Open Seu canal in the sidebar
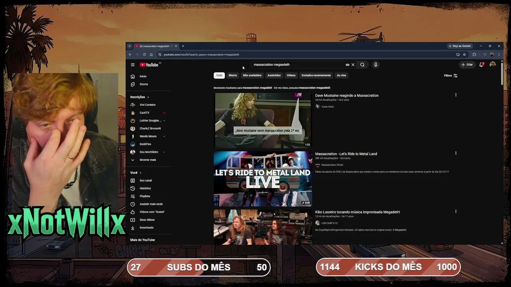 click(146, 181)
